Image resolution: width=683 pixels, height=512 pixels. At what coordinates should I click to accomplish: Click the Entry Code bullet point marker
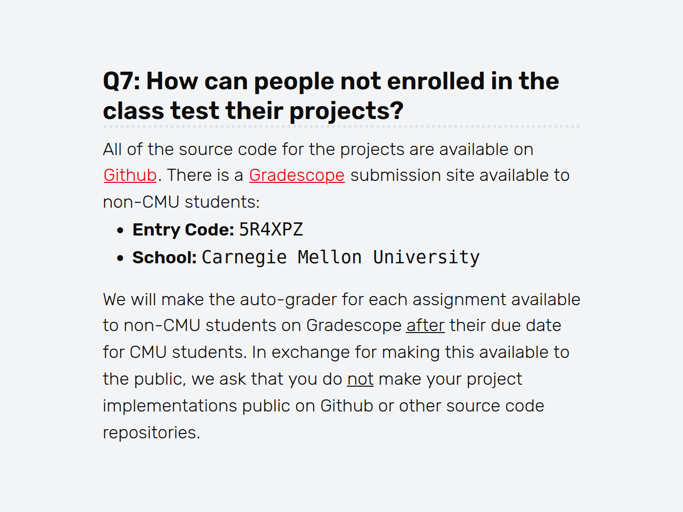click(121, 231)
